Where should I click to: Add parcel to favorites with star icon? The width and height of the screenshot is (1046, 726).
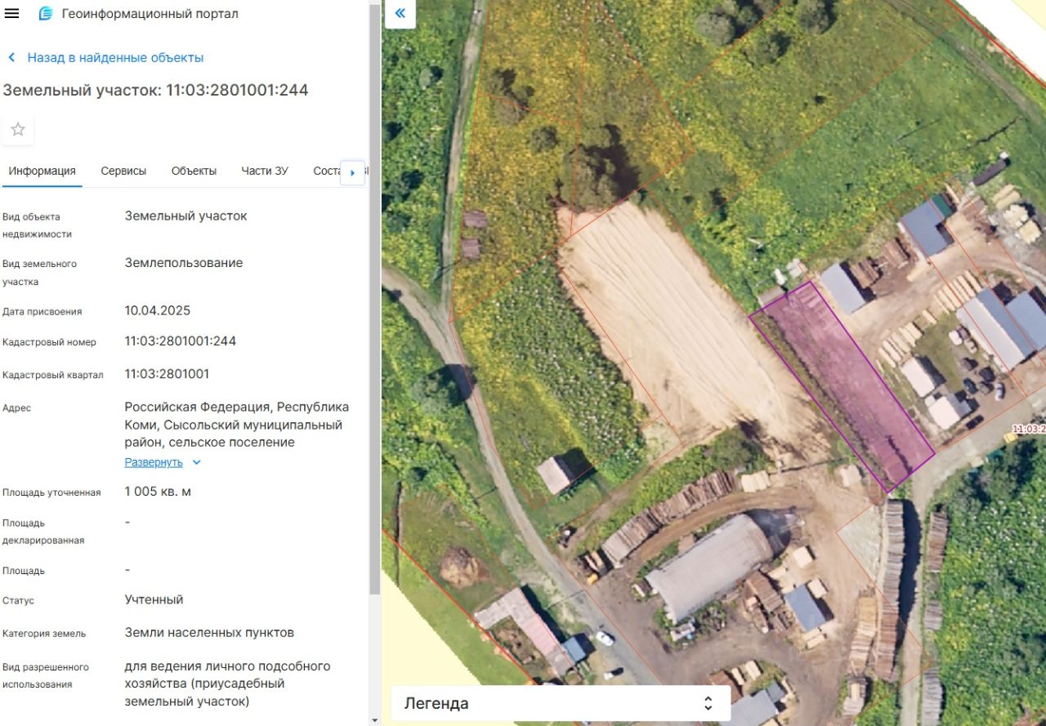(x=18, y=129)
